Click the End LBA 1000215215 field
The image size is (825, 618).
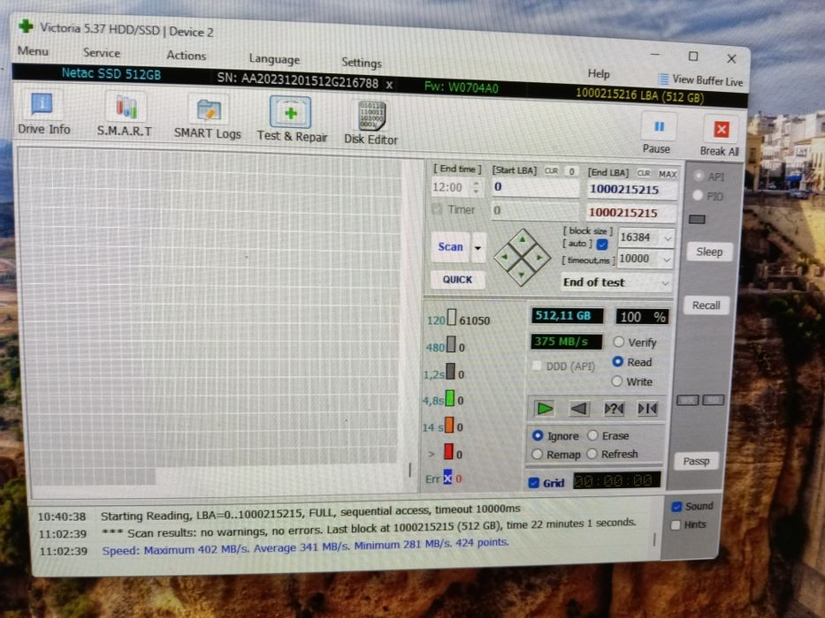pos(631,190)
